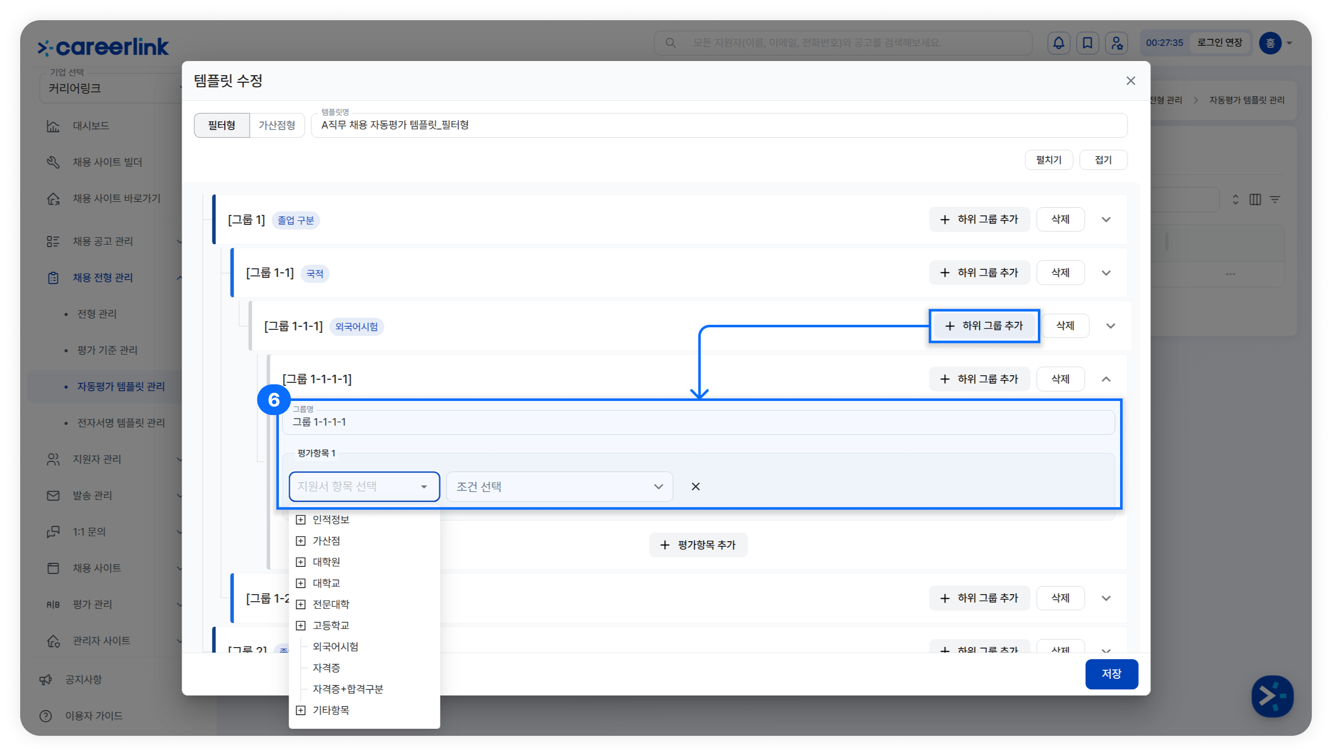Screen dimensions: 1332x756
Task: Click the 이용자 가이드 question icon
Action: 46,716
